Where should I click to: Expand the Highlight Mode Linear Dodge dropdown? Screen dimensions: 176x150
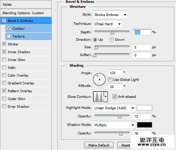[114, 108]
